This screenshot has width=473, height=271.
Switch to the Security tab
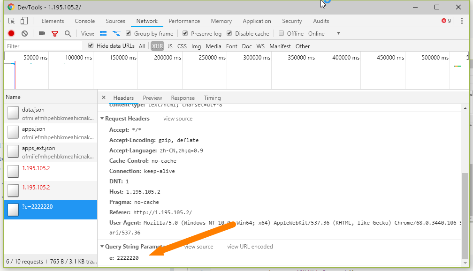[292, 21]
